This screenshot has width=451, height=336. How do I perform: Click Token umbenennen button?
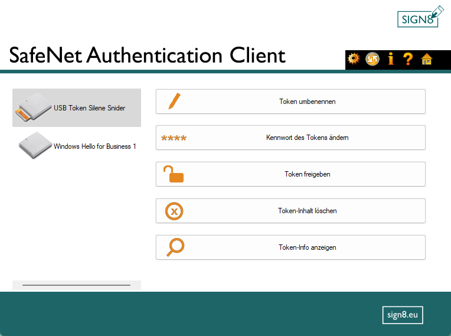pos(290,102)
